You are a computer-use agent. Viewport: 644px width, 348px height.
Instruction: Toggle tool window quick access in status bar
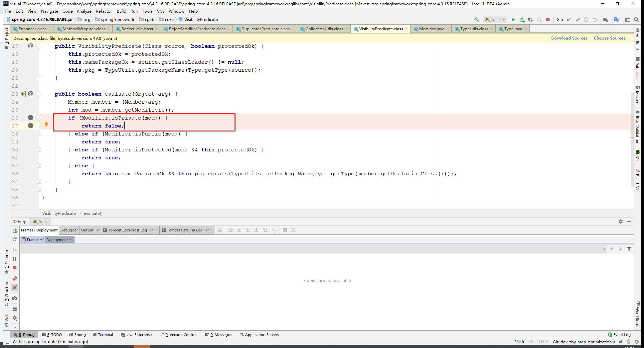point(8,342)
